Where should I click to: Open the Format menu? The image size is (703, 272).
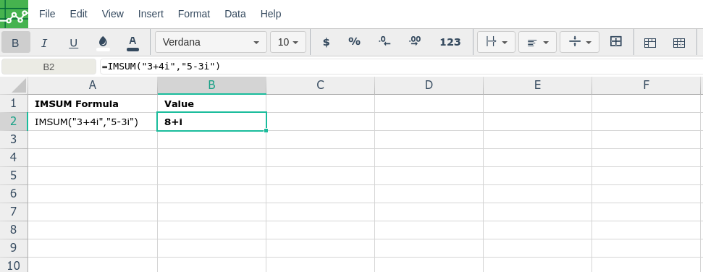tap(194, 14)
